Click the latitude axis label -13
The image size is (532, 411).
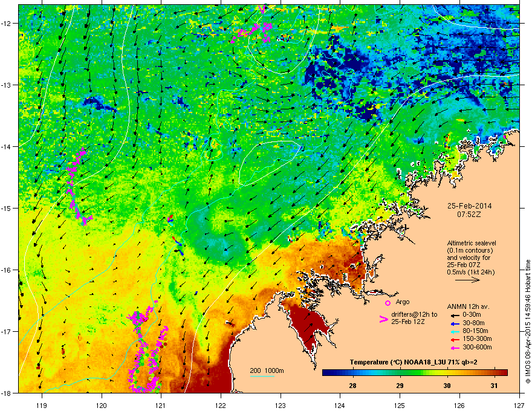(x=7, y=85)
